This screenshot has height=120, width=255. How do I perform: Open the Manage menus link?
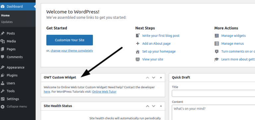point(232,44)
